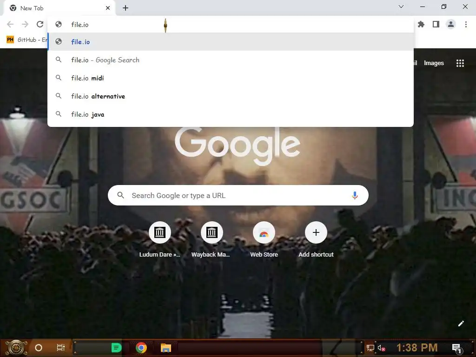Click the Google search box

pos(238,195)
